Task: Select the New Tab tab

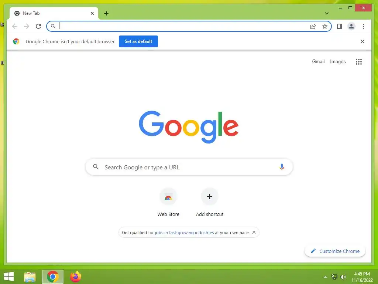Action: (54, 13)
